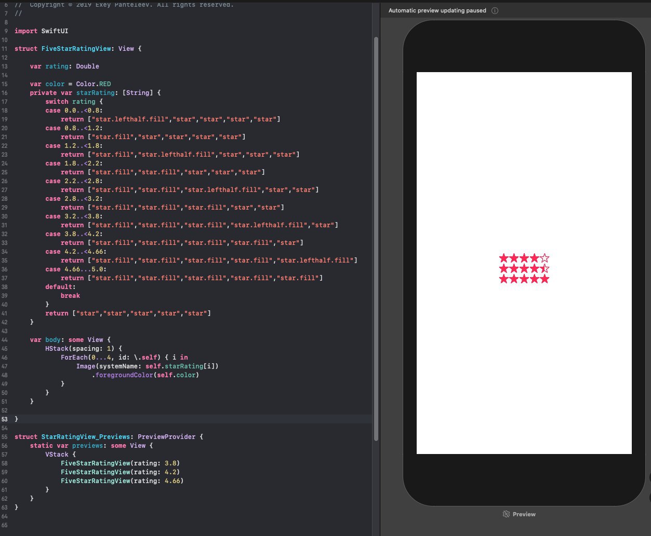Click 'Color.RED' in the color declaration
The width and height of the screenshot is (651, 536).
94,84
